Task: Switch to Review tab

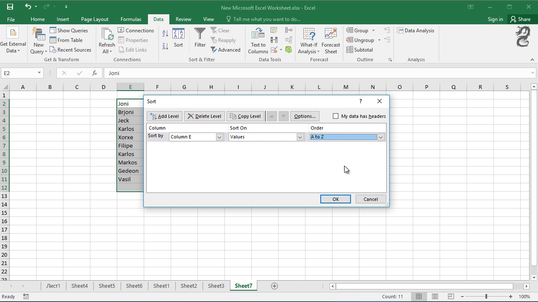Action: pyautogui.click(x=183, y=19)
